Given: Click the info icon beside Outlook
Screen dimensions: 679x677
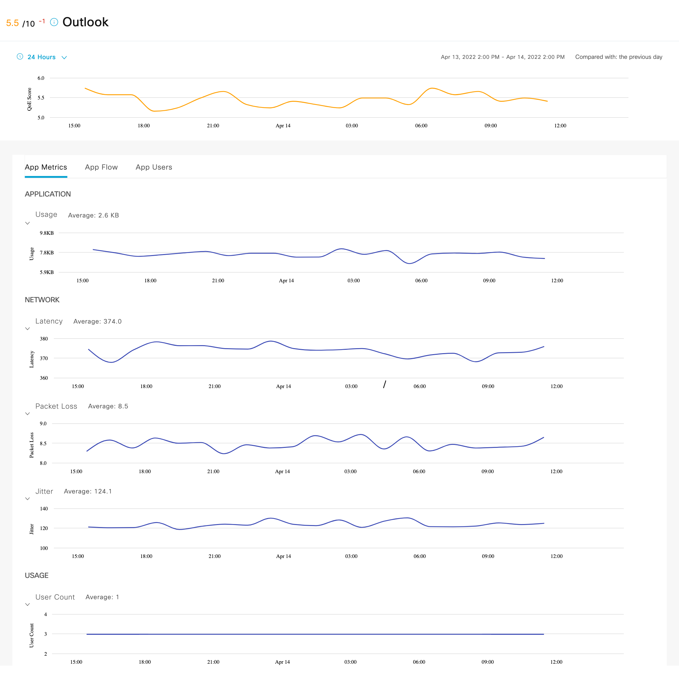Looking at the screenshot, I should (54, 23).
